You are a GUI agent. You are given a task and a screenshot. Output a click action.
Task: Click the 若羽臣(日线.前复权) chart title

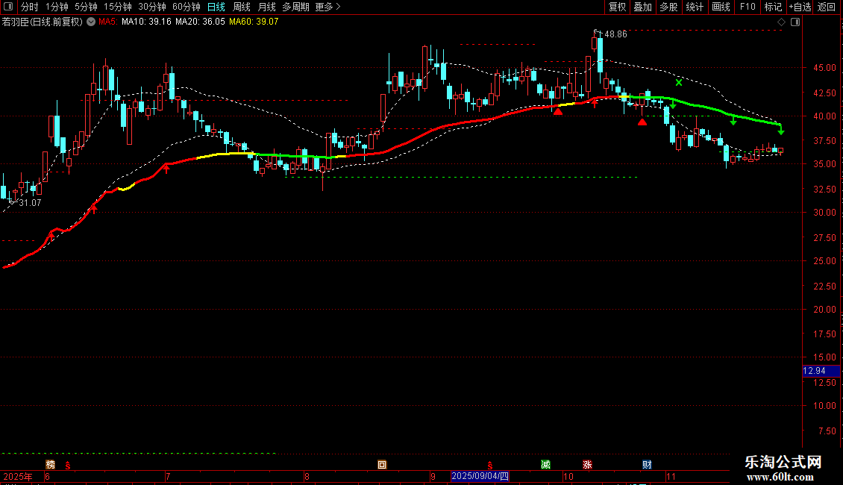click(x=43, y=22)
